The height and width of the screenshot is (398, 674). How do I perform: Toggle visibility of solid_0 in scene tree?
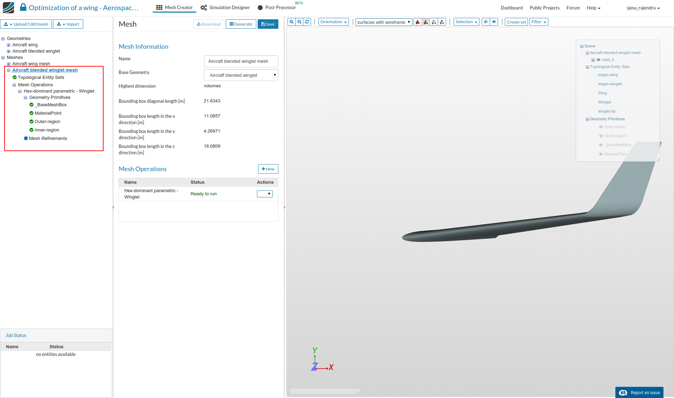pyautogui.click(x=599, y=60)
